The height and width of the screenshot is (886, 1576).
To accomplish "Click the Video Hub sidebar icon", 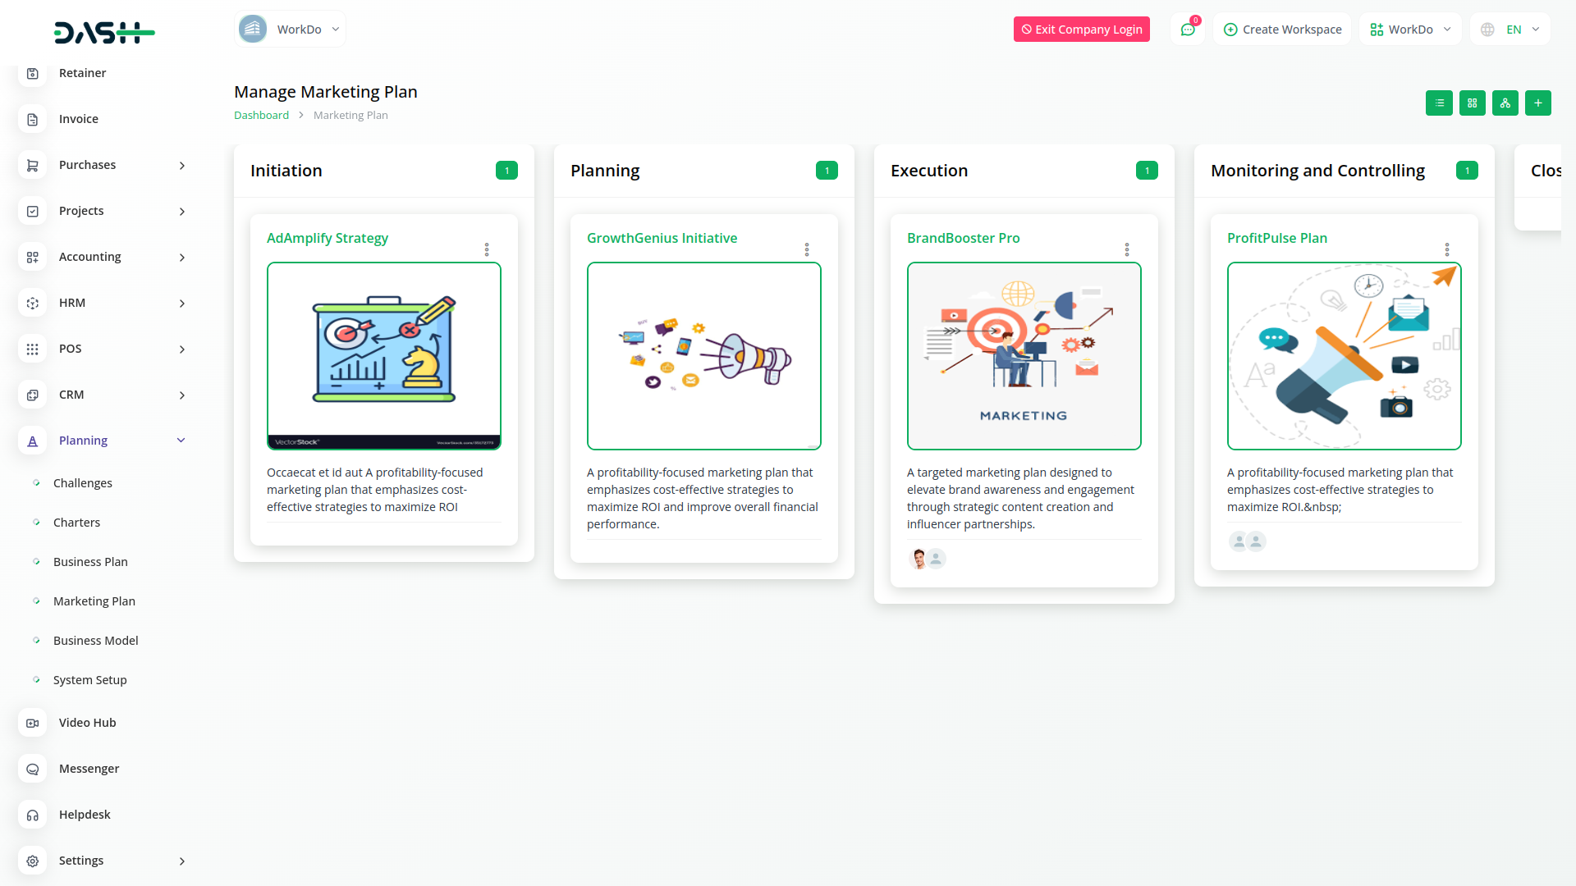I will pyautogui.click(x=33, y=723).
